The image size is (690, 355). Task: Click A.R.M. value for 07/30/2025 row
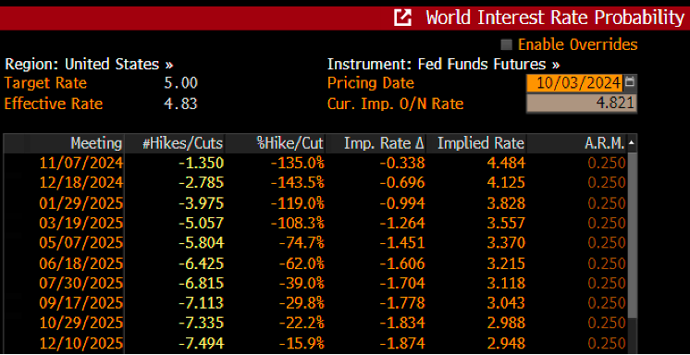607,283
